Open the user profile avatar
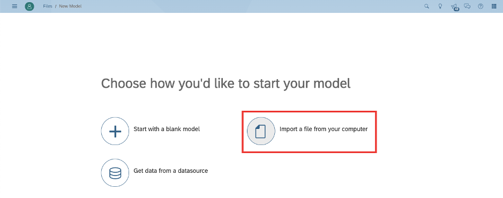Viewport: 503px width, 198px height. pyautogui.click(x=29, y=6)
